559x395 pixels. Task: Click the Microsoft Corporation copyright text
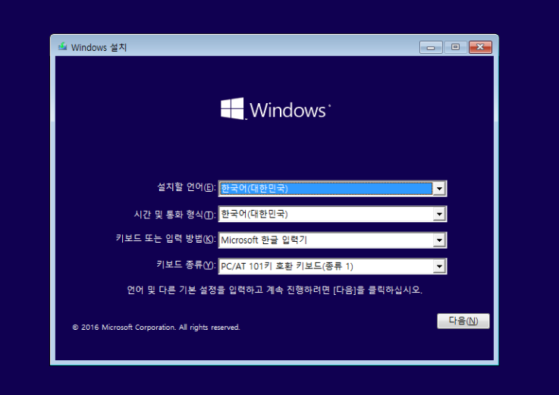click(x=156, y=328)
